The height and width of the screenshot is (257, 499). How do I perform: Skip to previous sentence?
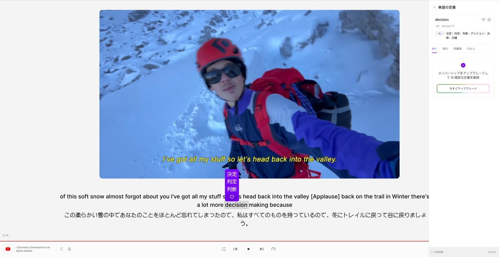(235, 249)
